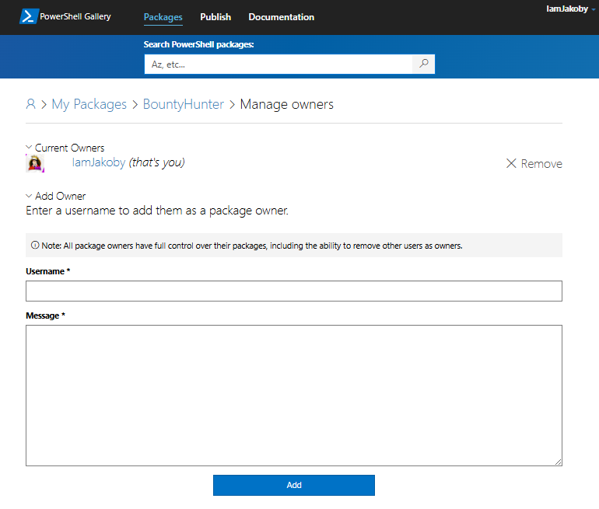Click the note info icon
The width and height of the screenshot is (599, 509).
coord(35,246)
